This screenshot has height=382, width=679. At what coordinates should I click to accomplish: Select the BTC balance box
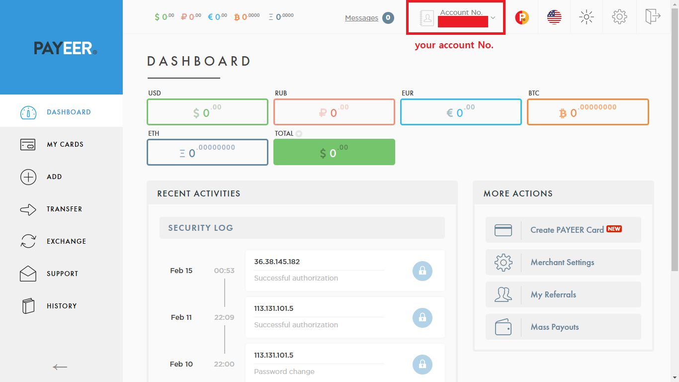tap(588, 112)
